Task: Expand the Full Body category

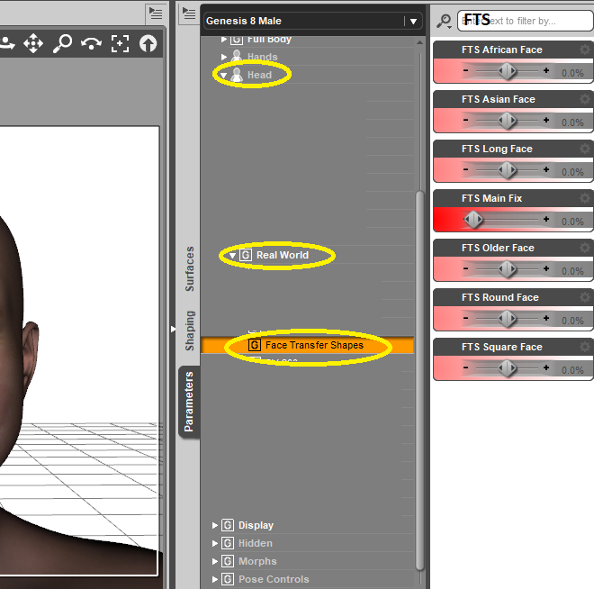Action: (x=223, y=39)
